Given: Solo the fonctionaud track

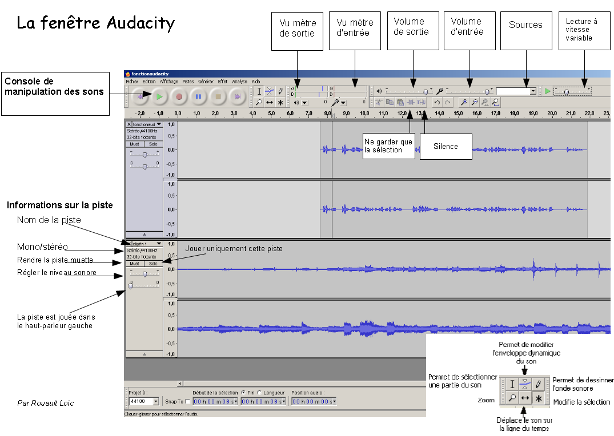Looking at the screenshot, I should click(x=153, y=144).
